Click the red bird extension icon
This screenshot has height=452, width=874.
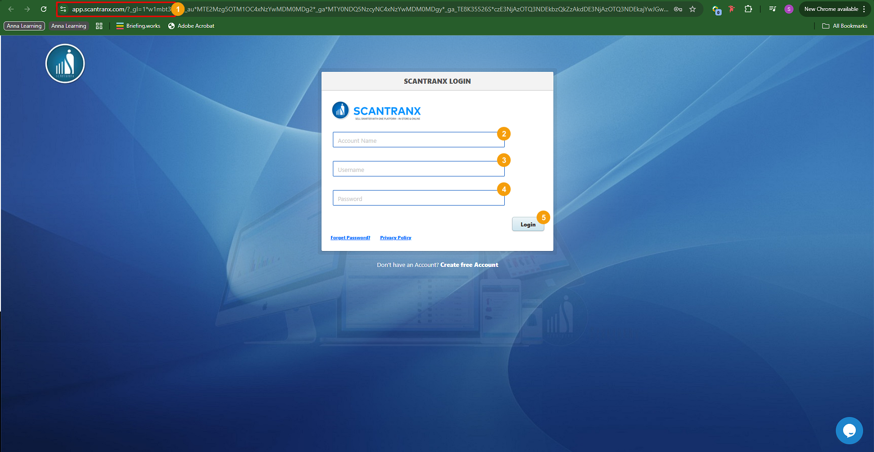pos(732,9)
